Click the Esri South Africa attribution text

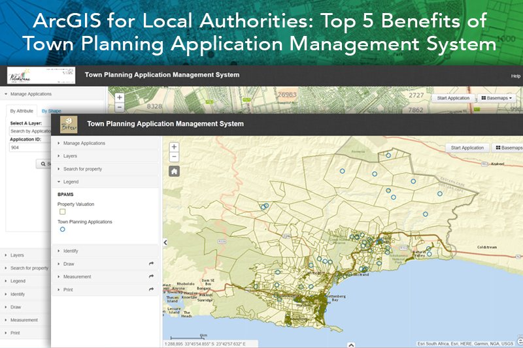465,343
